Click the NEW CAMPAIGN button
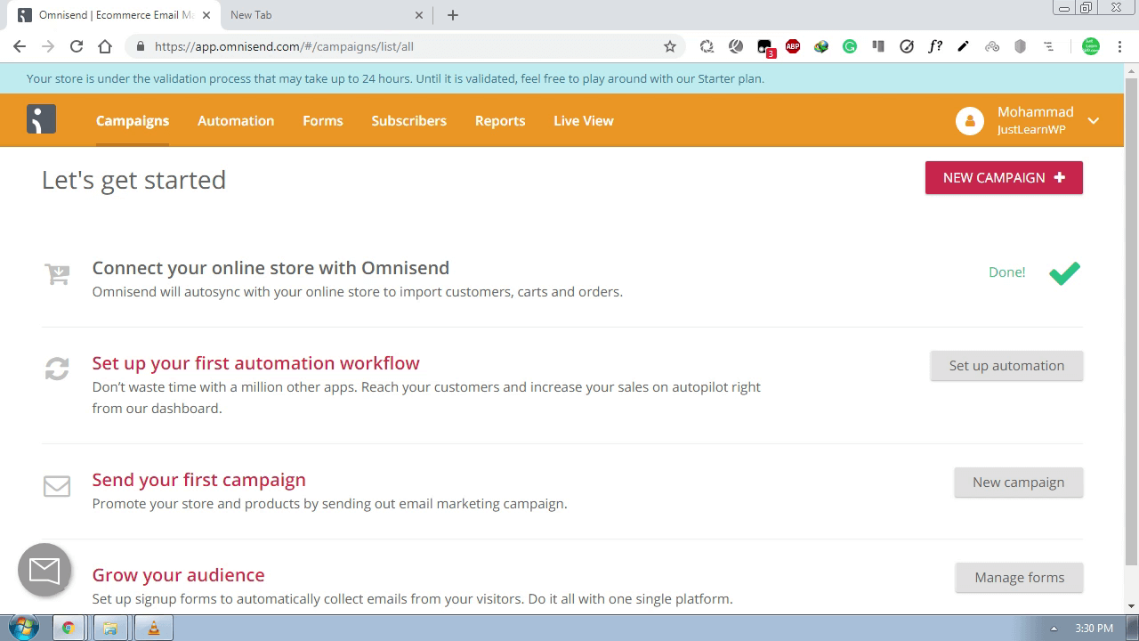Image resolution: width=1139 pixels, height=641 pixels. [1004, 177]
